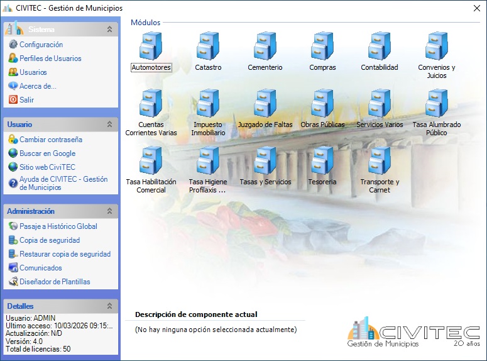The width and height of the screenshot is (487, 361).
Task: Select Restaurar copia de seguridad link
Action: [x=65, y=253]
